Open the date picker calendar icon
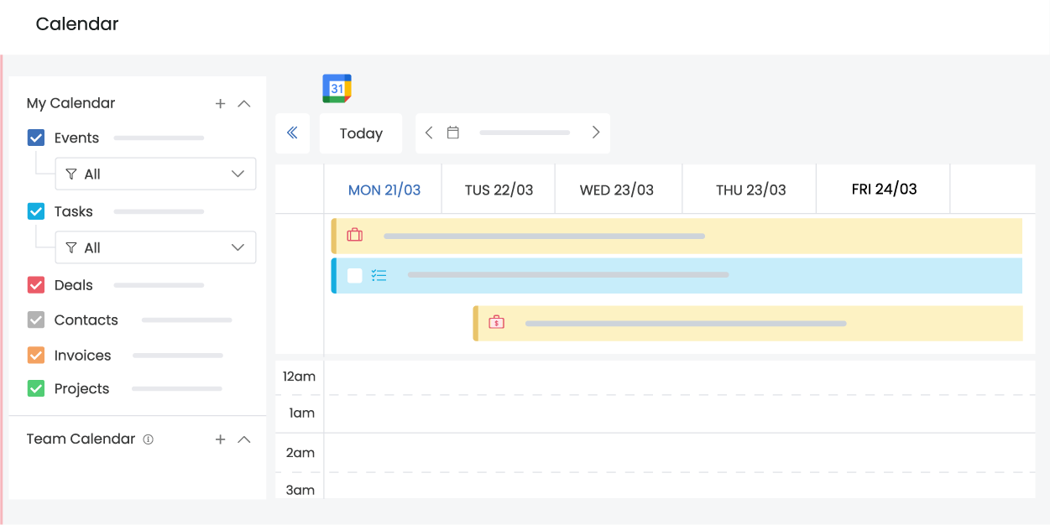The height and width of the screenshot is (525, 1050). (453, 133)
